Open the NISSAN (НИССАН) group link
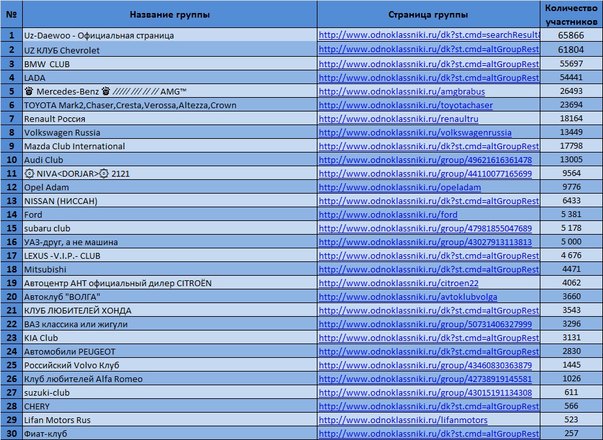This screenshot has width=603, height=440. coord(429,201)
